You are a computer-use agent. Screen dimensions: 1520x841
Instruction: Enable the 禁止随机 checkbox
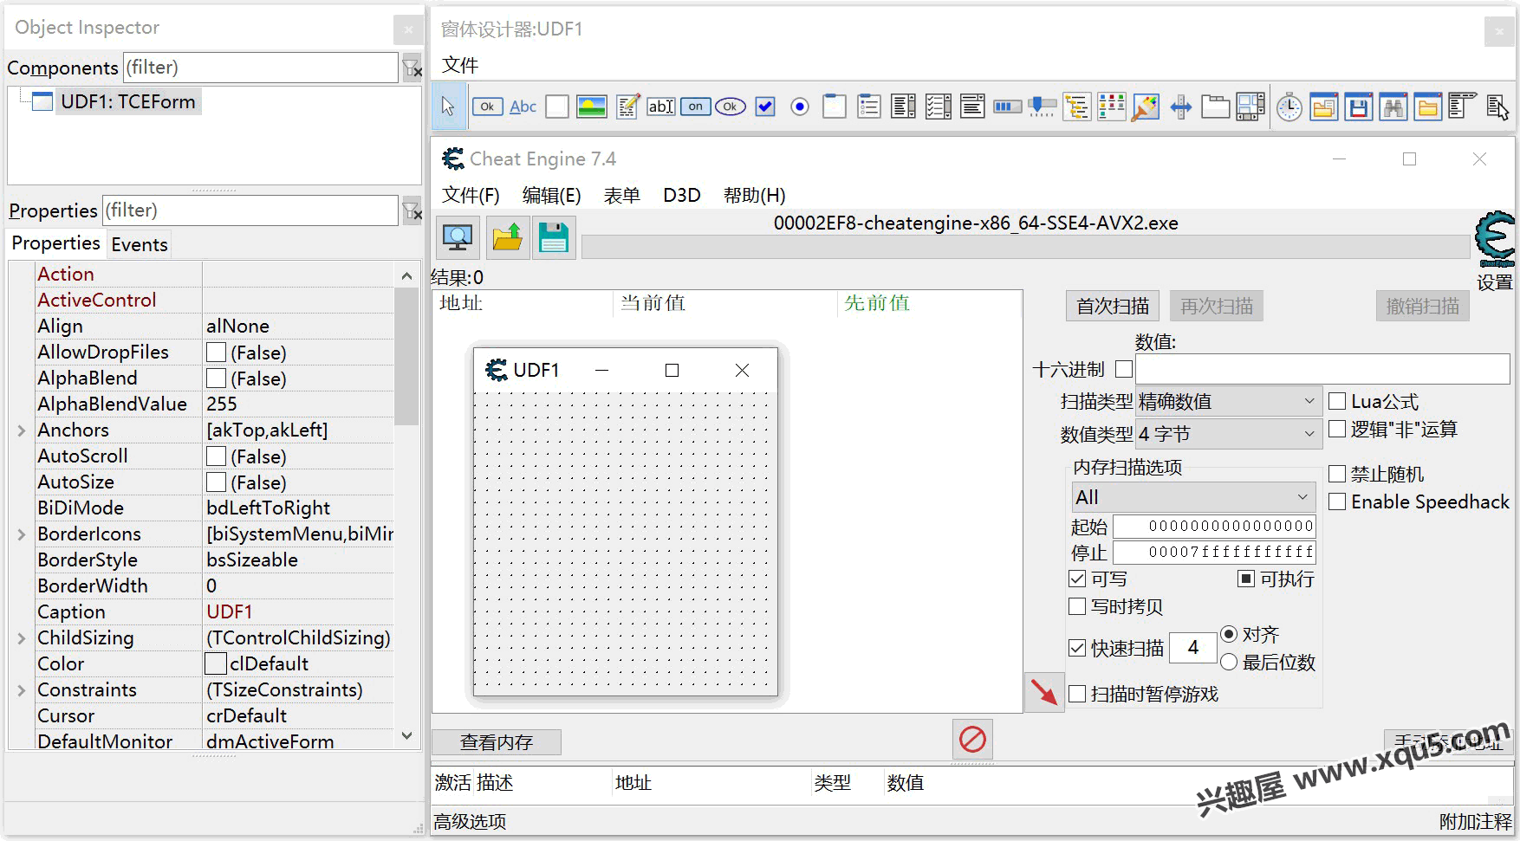(1337, 474)
